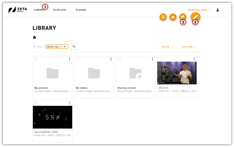Click the orange create folder icon
Image resolution: width=234 pixels, height=147 pixels.
pos(173,17)
